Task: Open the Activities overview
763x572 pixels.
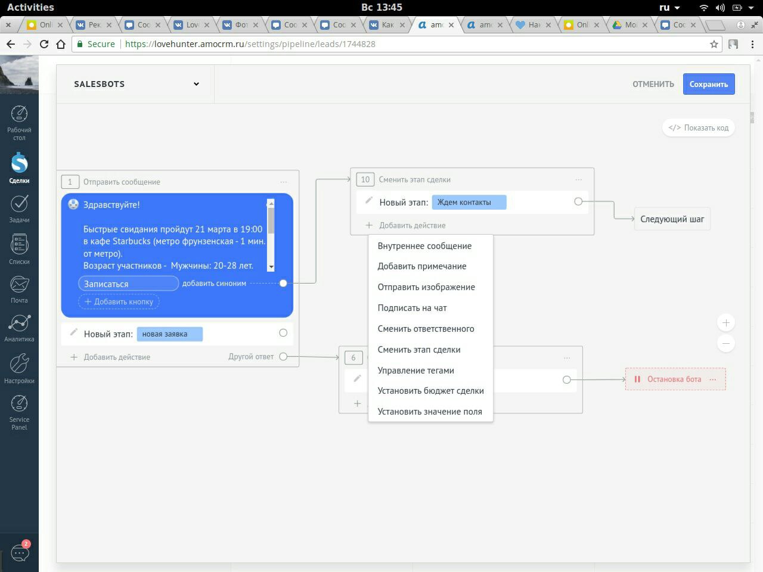Action: (x=30, y=7)
